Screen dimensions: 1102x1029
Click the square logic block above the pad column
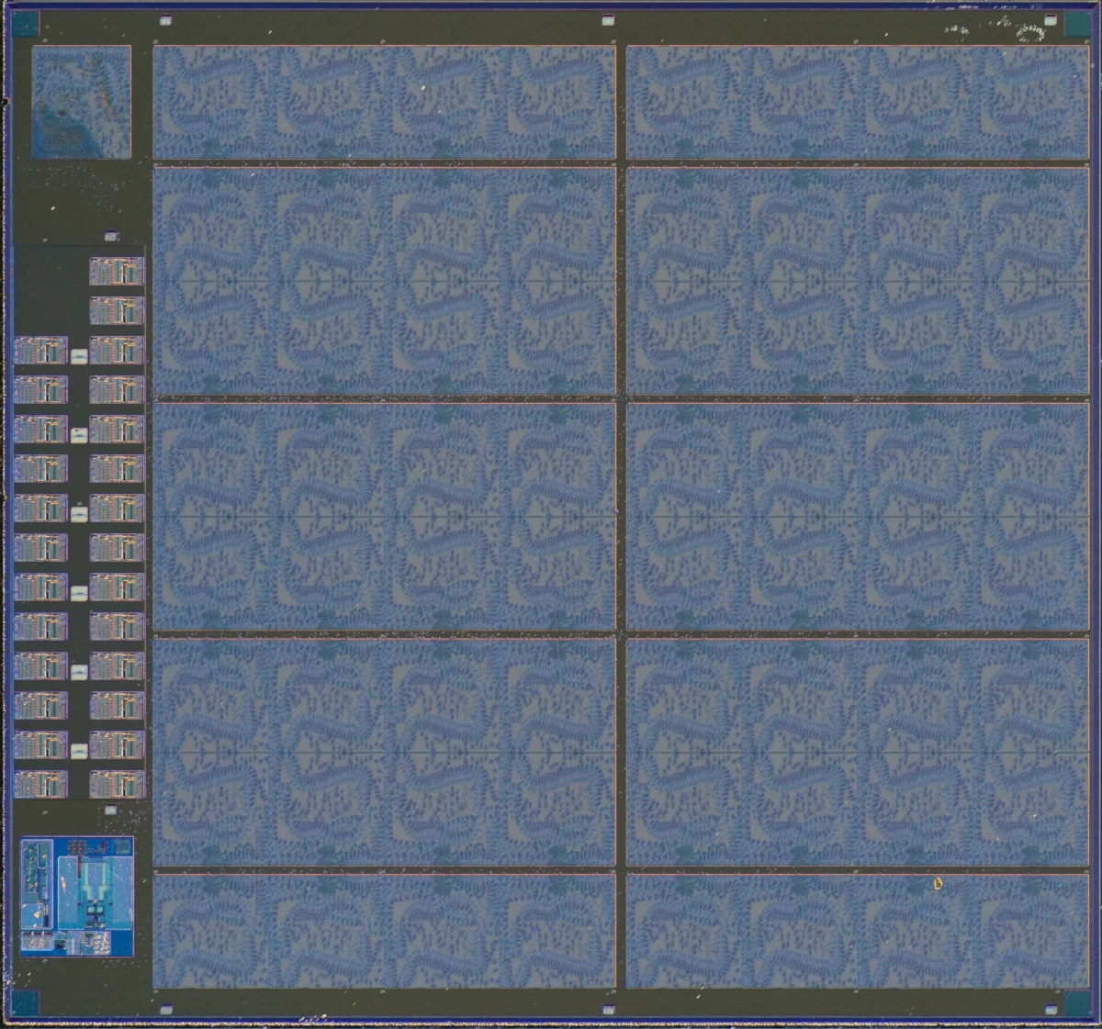82,102
